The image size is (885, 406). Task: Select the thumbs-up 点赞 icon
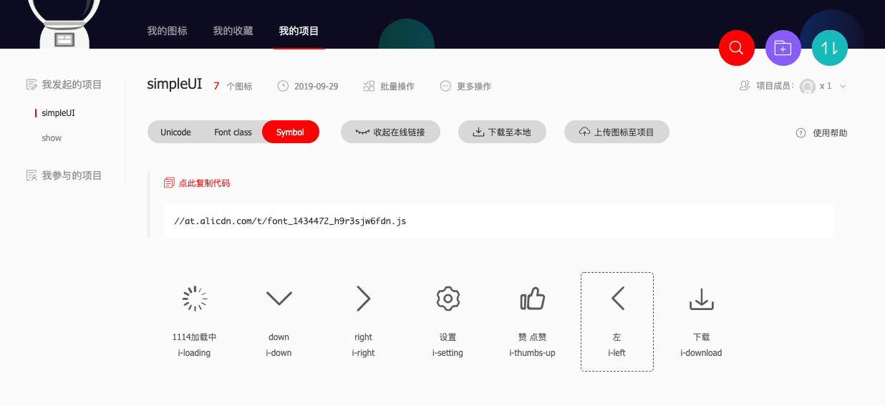pyautogui.click(x=532, y=299)
